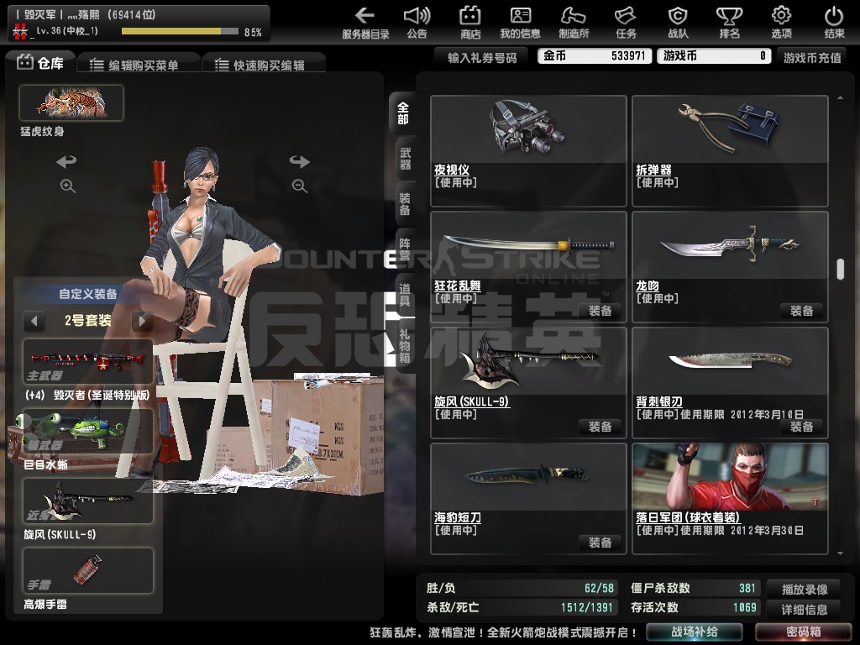Select the primary weapon slot (毁灭者)
The width and height of the screenshot is (860, 645).
87,361
